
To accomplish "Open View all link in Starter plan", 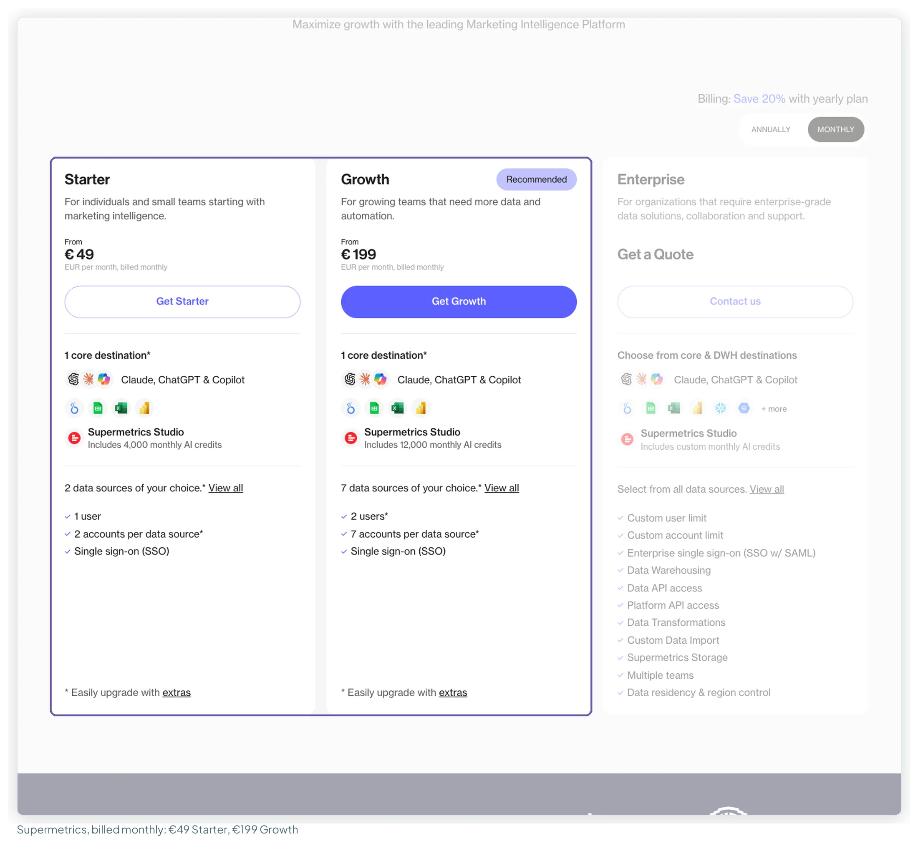I will [226, 488].
